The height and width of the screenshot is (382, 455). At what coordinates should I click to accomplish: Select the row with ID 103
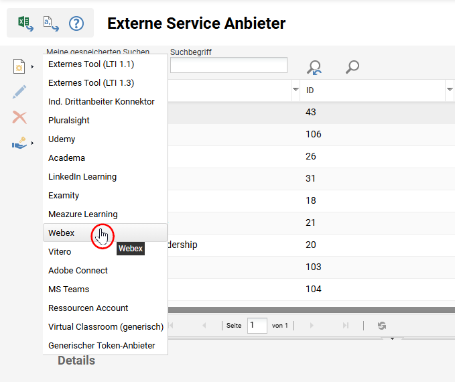[311, 267]
